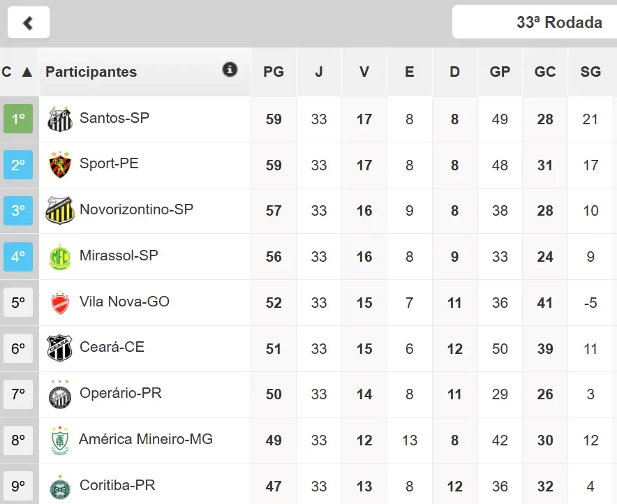Image resolution: width=617 pixels, height=504 pixels.
Task: Click the Sport-PE team crest
Action: (x=60, y=165)
